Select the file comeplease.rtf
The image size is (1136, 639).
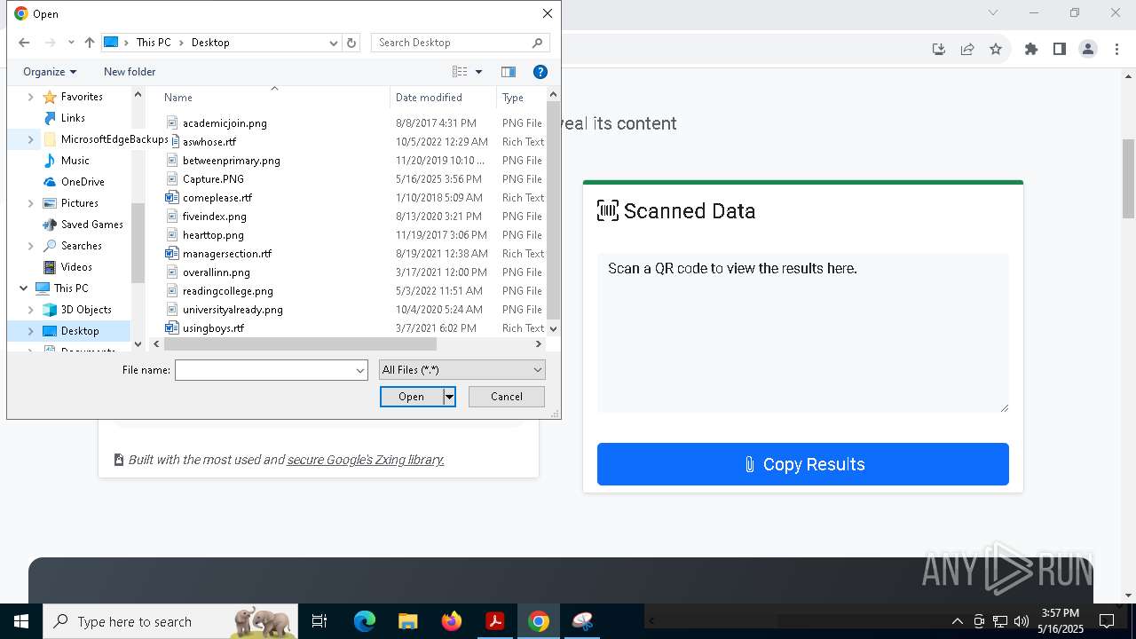click(217, 198)
